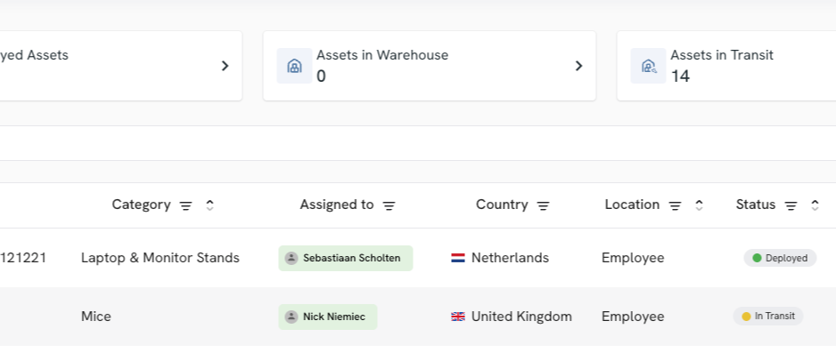Sort table by Status column arrows

tap(815, 205)
